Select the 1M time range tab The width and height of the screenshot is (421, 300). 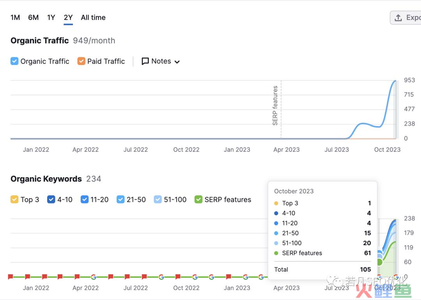click(15, 18)
